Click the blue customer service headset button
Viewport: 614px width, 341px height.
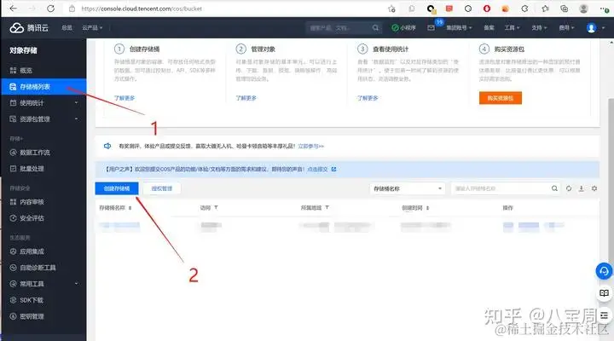[x=604, y=271]
